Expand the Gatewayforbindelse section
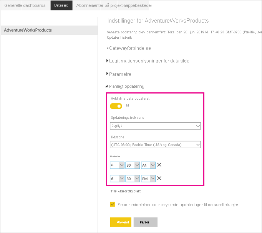262x233 pixels. click(129, 48)
